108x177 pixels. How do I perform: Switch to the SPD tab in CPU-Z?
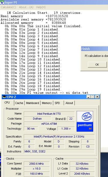click(57, 103)
